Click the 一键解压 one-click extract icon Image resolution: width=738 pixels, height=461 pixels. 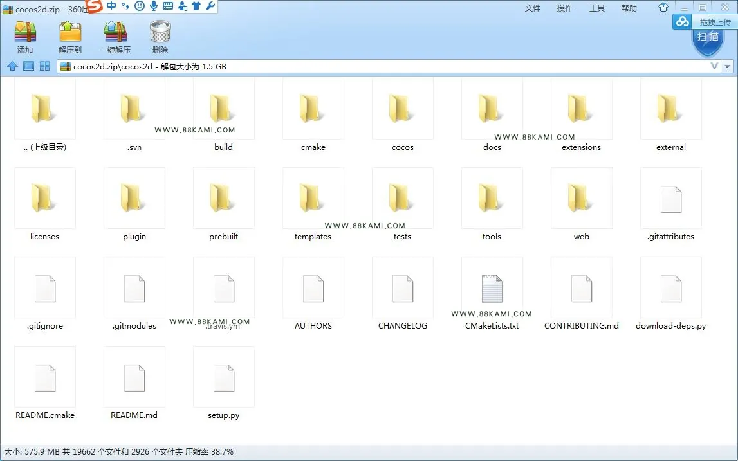pyautogui.click(x=115, y=32)
